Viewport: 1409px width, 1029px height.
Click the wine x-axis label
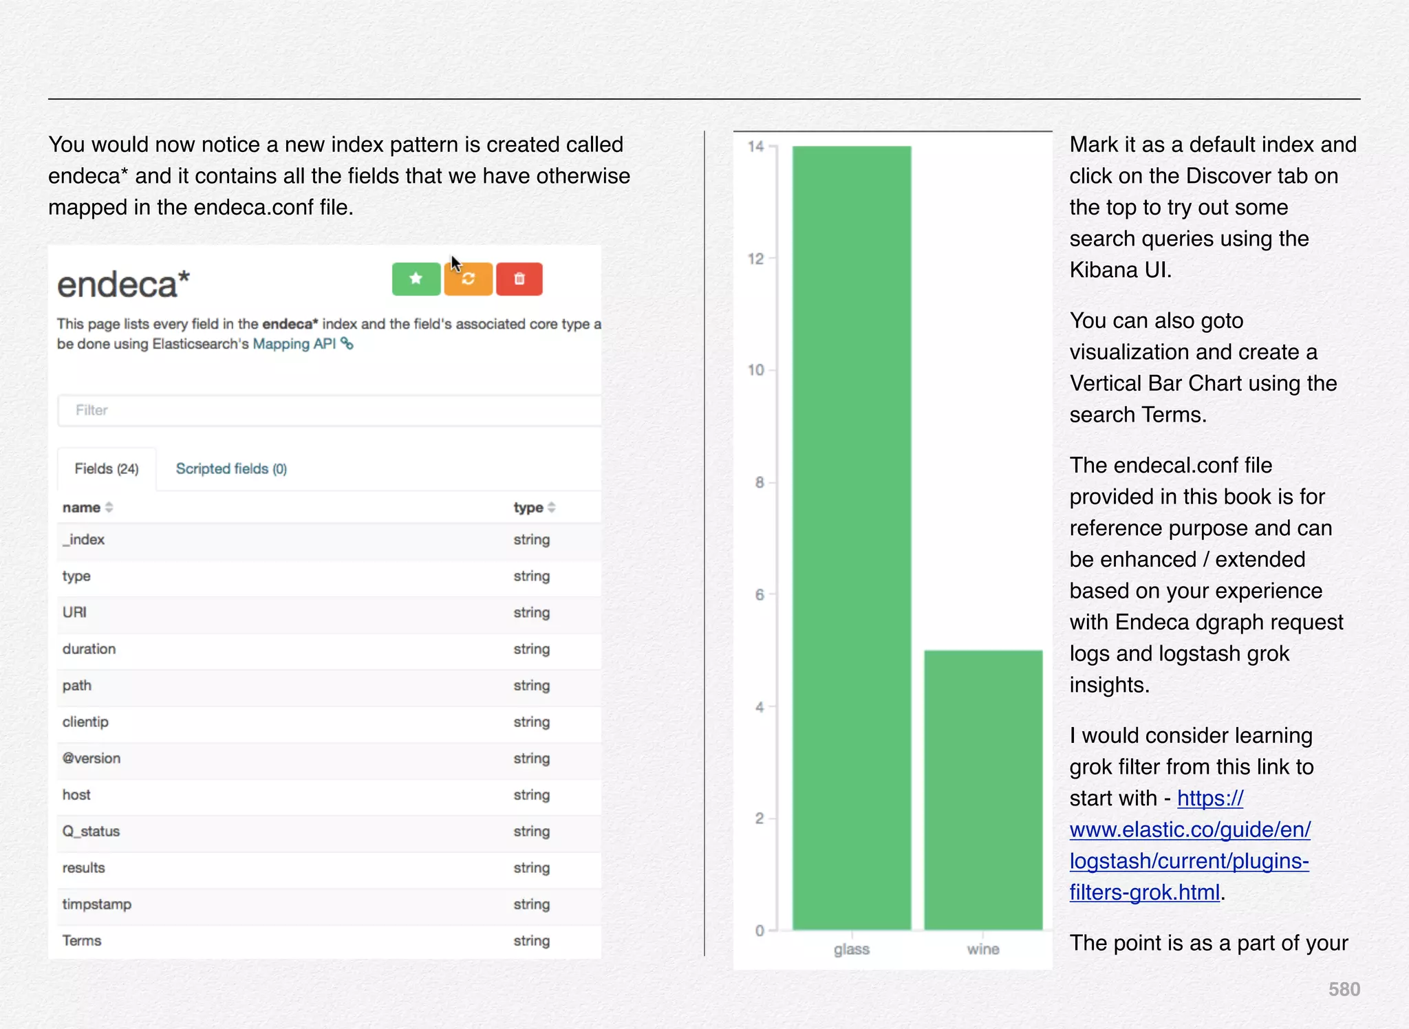983,949
